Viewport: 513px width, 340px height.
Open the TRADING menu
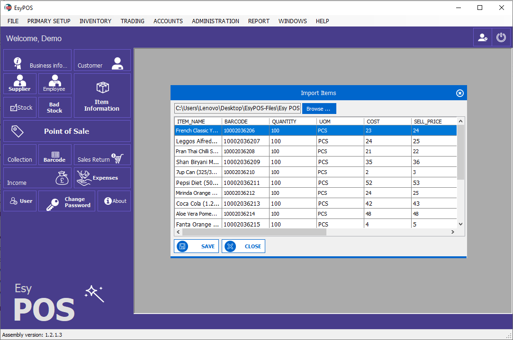tap(133, 21)
